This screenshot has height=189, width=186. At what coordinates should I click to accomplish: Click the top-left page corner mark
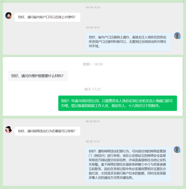2,1
